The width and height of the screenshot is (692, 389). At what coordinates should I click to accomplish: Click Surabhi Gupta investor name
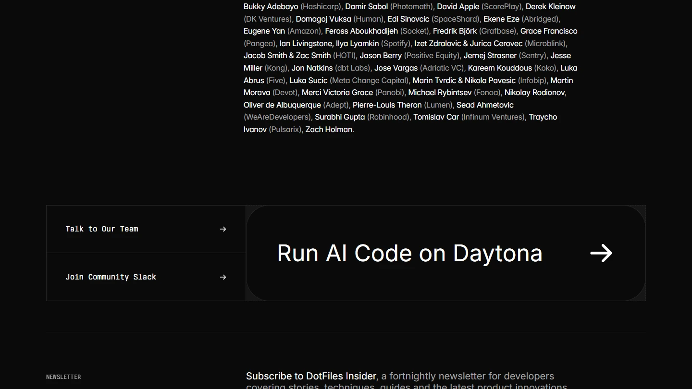pyautogui.click(x=340, y=117)
